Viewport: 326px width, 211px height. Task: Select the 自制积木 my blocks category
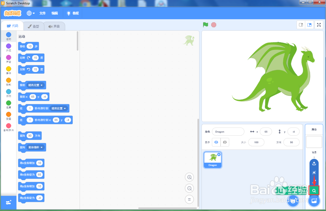coord(8,127)
